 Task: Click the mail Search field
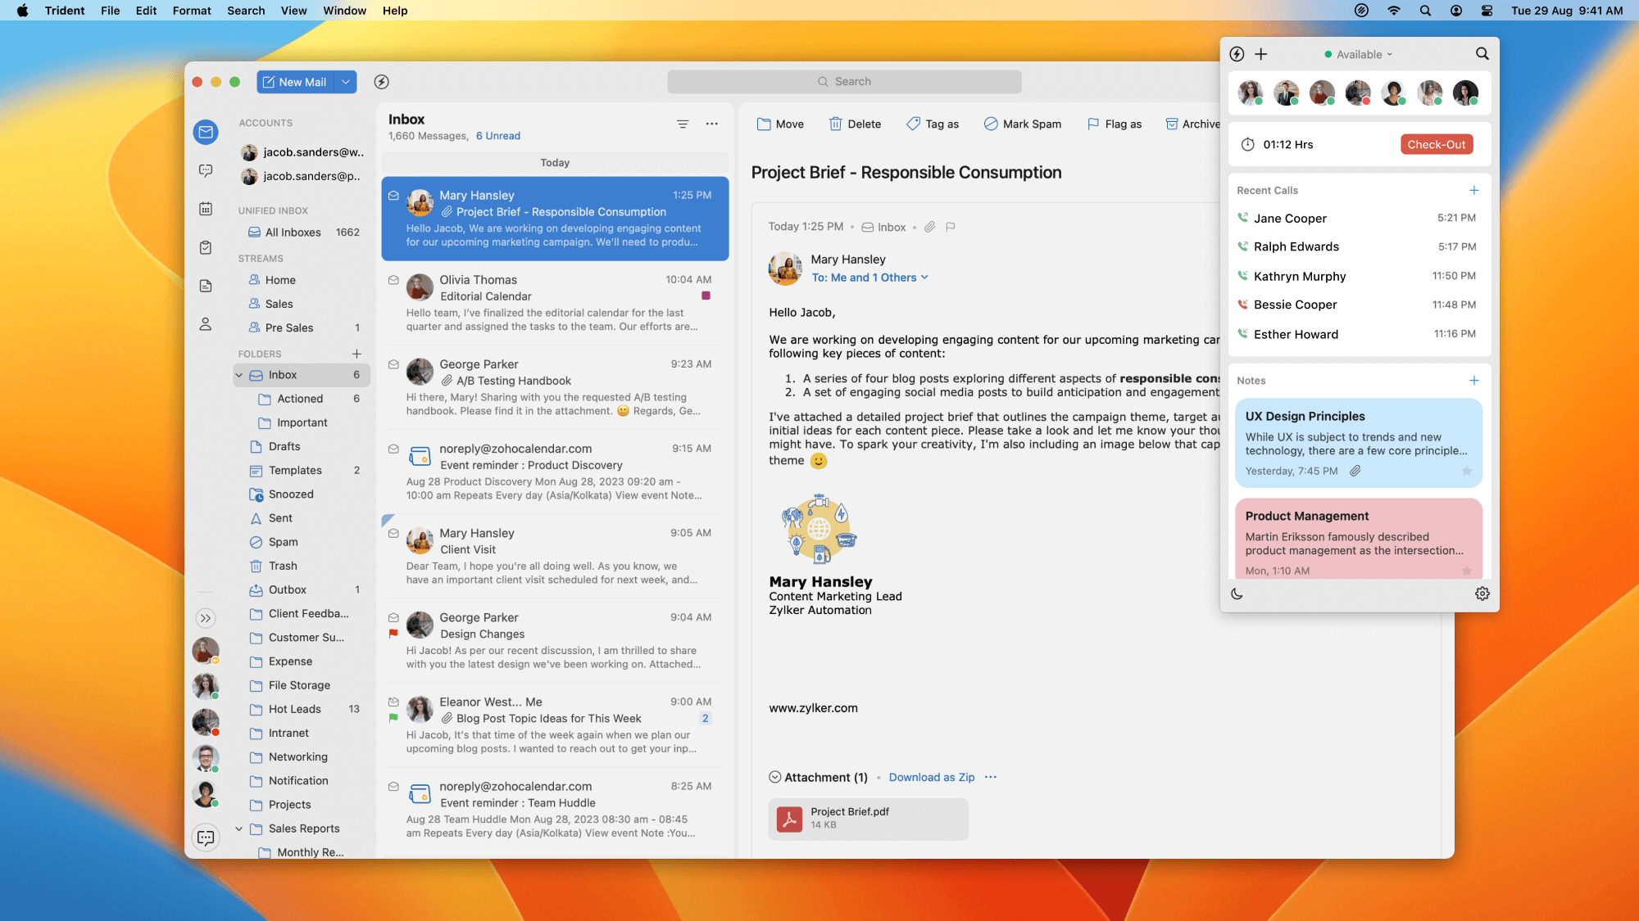coord(844,82)
